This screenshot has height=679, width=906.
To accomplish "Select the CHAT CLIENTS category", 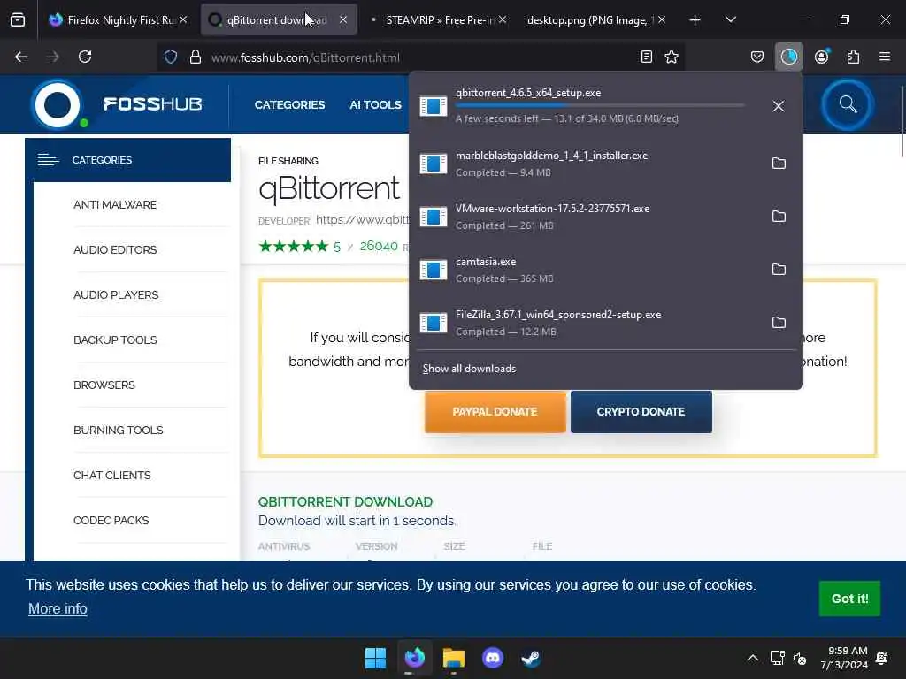I will click(x=112, y=475).
